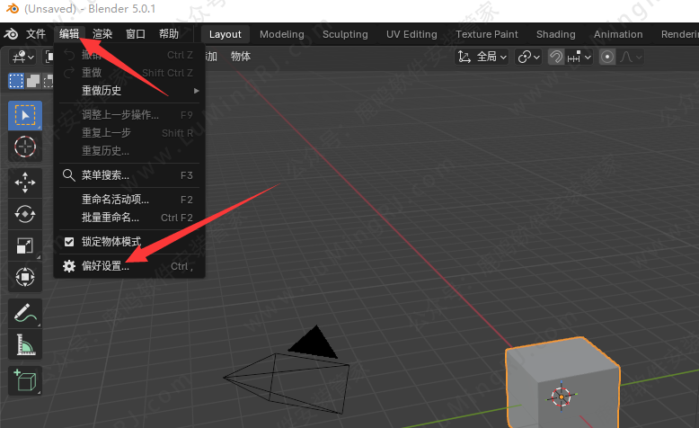This screenshot has width=699, height=428.
Task: Select the Scale tool
Action: pyautogui.click(x=24, y=245)
